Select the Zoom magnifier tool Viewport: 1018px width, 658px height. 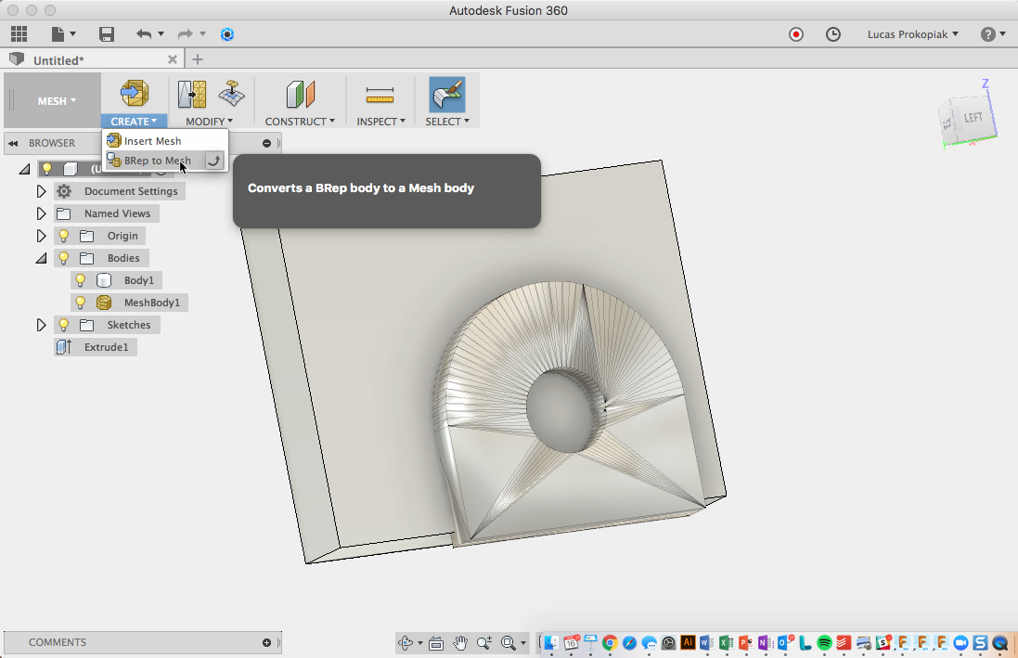[484, 643]
